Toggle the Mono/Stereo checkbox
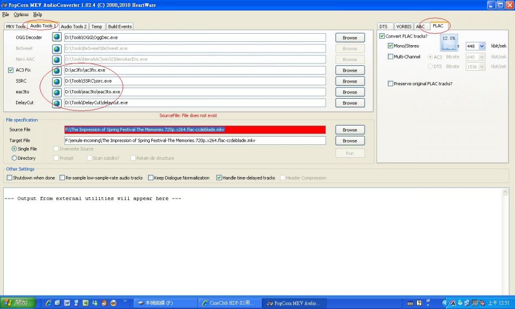Image resolution: width=515 pixels, height=309 pixels. 391,46
